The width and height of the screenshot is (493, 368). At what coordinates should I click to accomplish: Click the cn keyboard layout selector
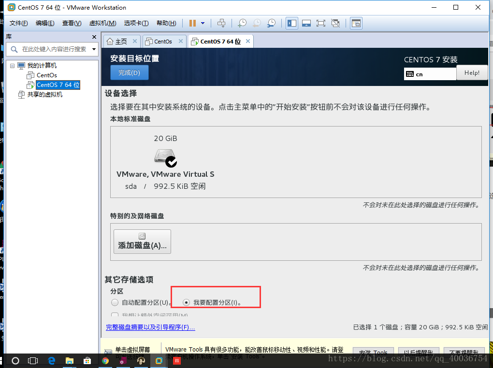(430, 74)
